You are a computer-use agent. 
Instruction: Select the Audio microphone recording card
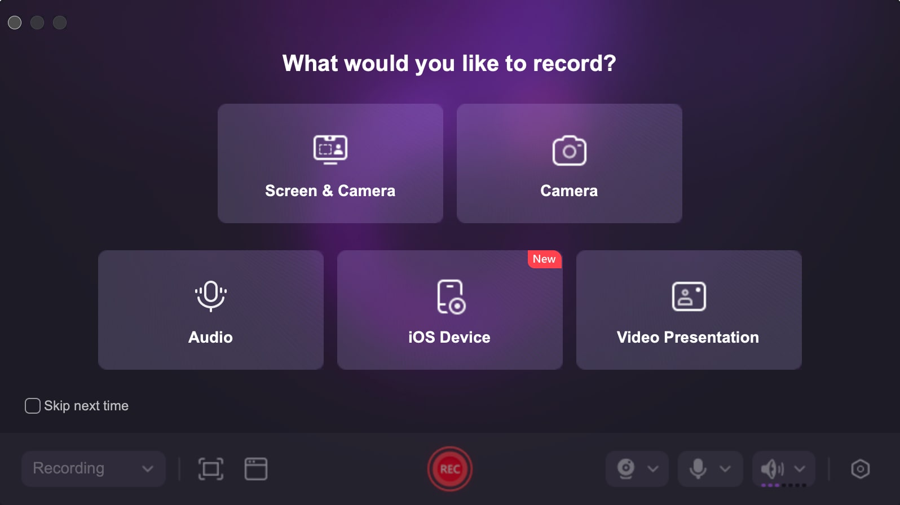point(211,310)
